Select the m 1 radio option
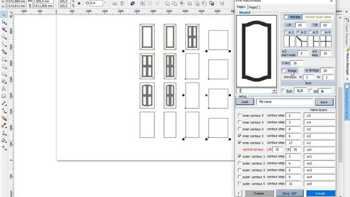Image resolution: width=350 pixels, height=197 pixels. coord(286,32)
